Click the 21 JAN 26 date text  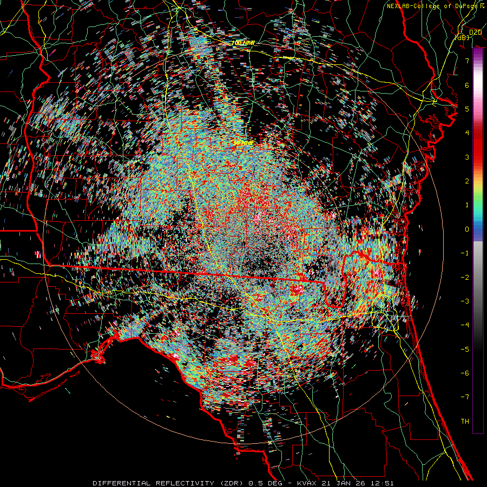click(344, 483)
